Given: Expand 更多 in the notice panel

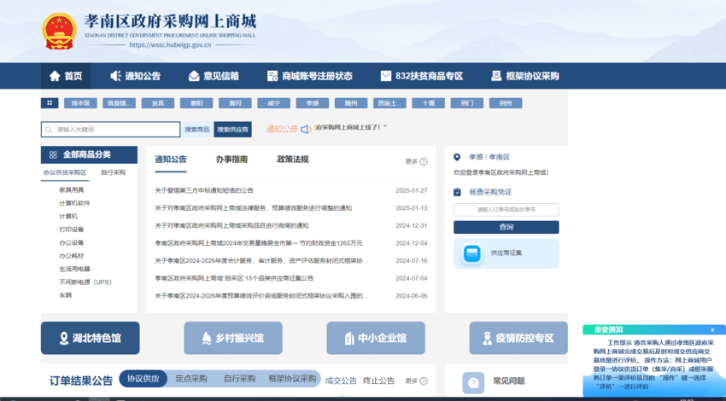Looking at the screenshot, I should pyautogui.click(x=416, y=161).
